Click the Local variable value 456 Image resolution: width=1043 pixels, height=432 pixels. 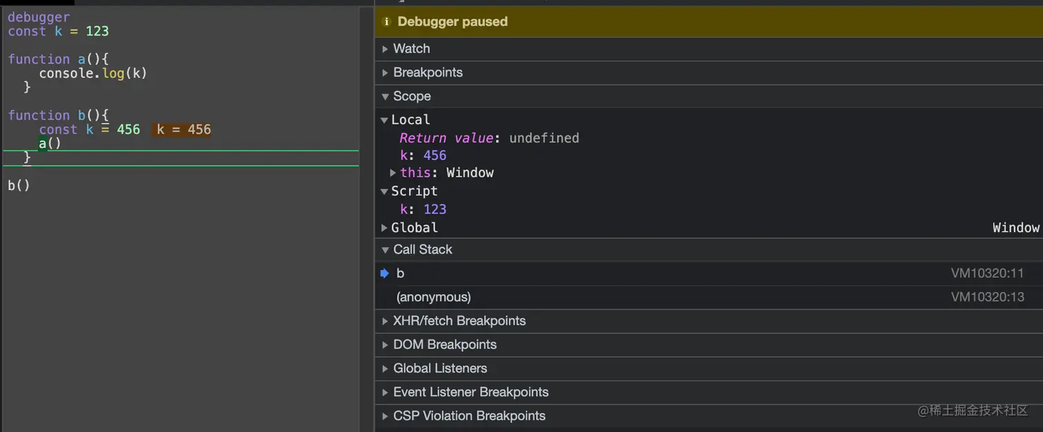435,156
